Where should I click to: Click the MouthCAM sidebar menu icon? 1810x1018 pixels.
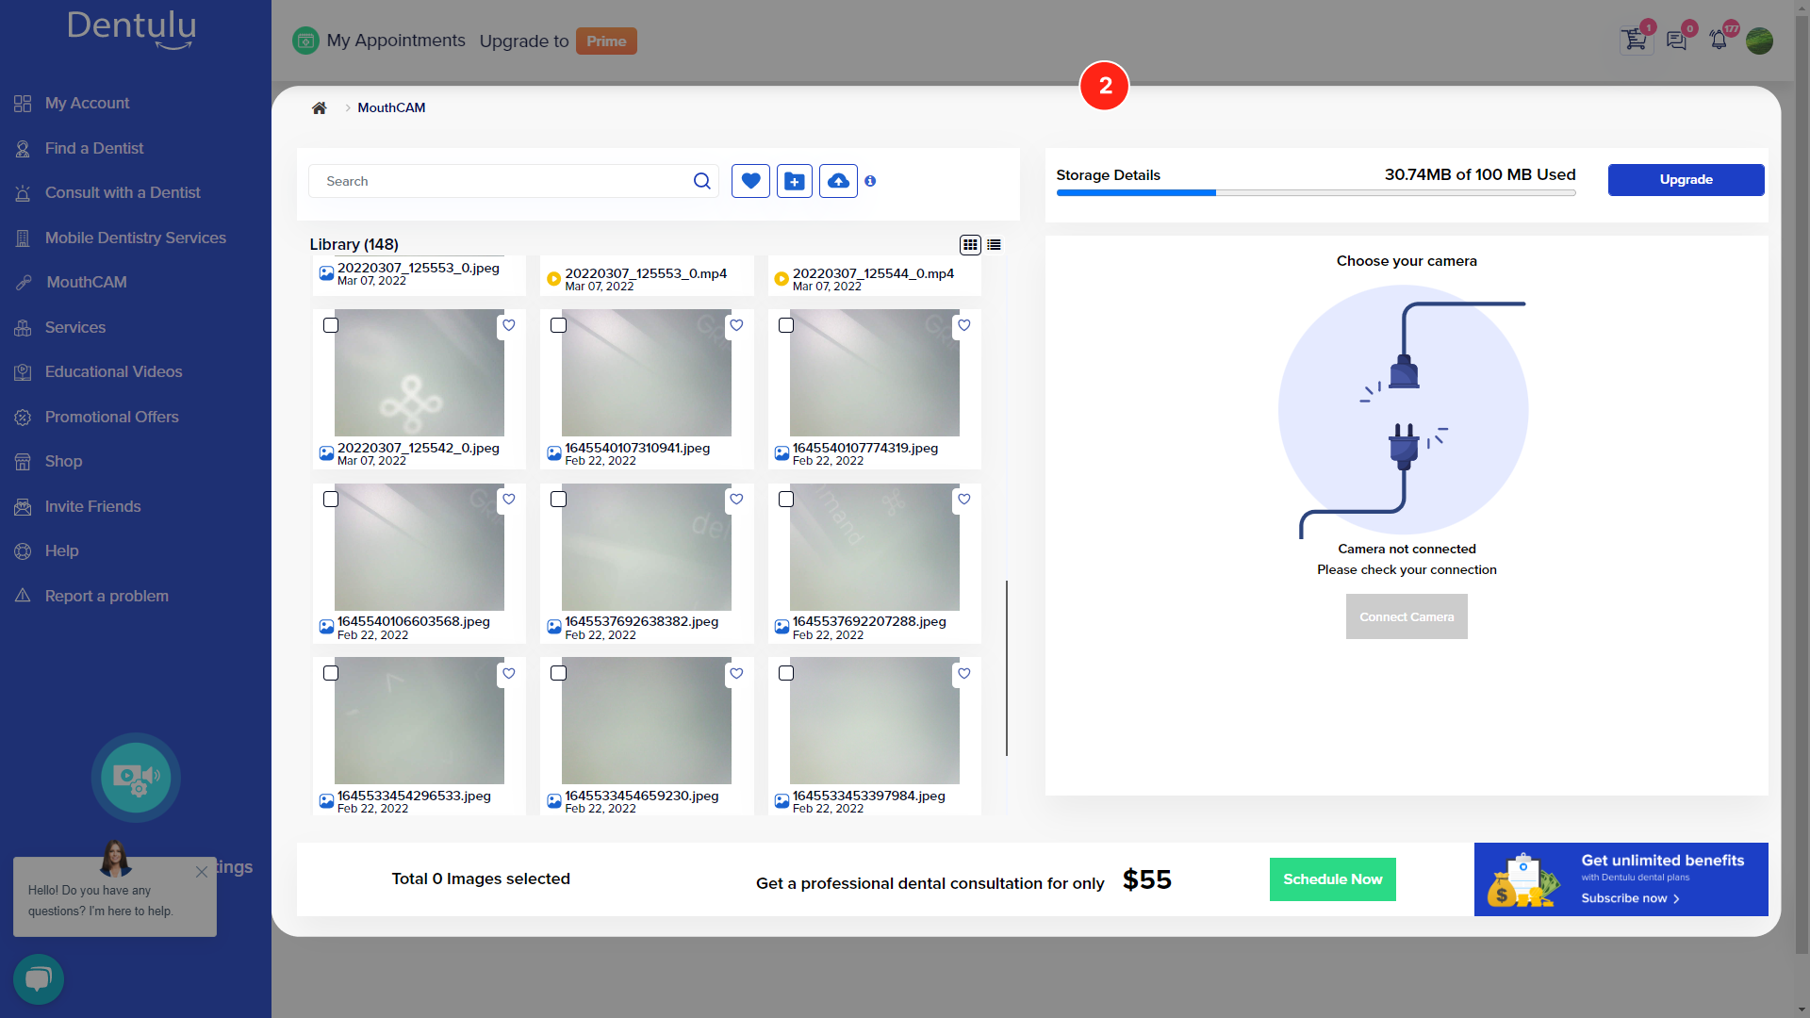pos(24,281)
